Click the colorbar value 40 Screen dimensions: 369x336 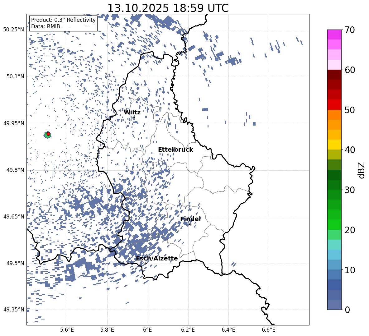[x=350, y=150]
